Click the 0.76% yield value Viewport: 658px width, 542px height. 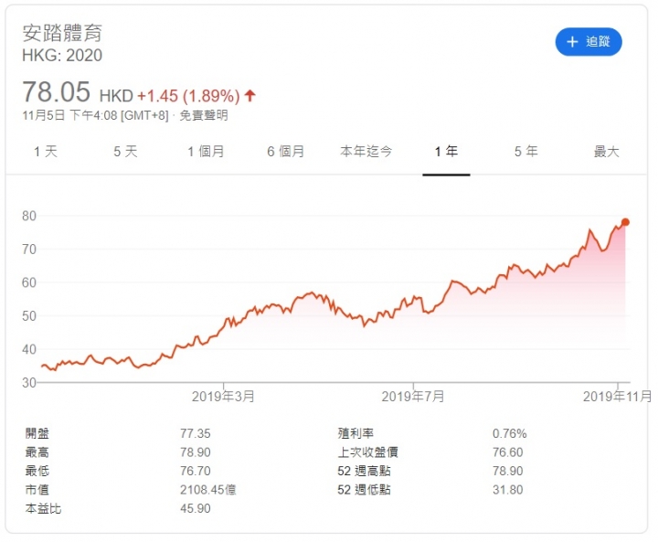(509, 433)
